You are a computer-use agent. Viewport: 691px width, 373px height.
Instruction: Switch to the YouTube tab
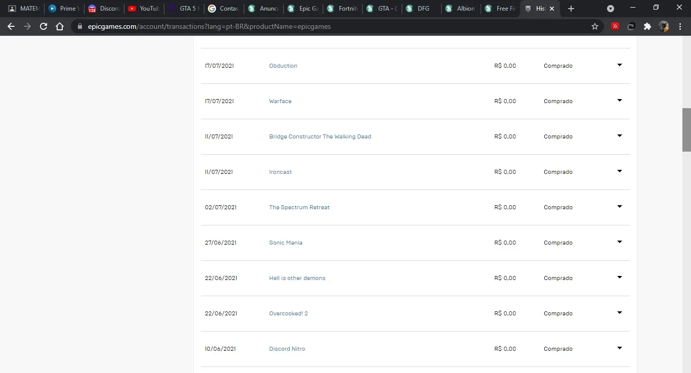[x=143, y=9]
